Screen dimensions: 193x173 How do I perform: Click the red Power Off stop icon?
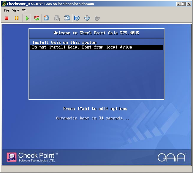click(7, 18)
